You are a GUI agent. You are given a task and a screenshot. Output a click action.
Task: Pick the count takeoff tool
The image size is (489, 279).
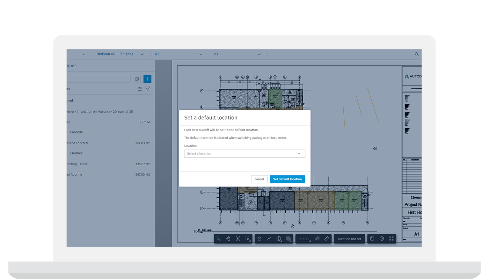tap(279, 239)
